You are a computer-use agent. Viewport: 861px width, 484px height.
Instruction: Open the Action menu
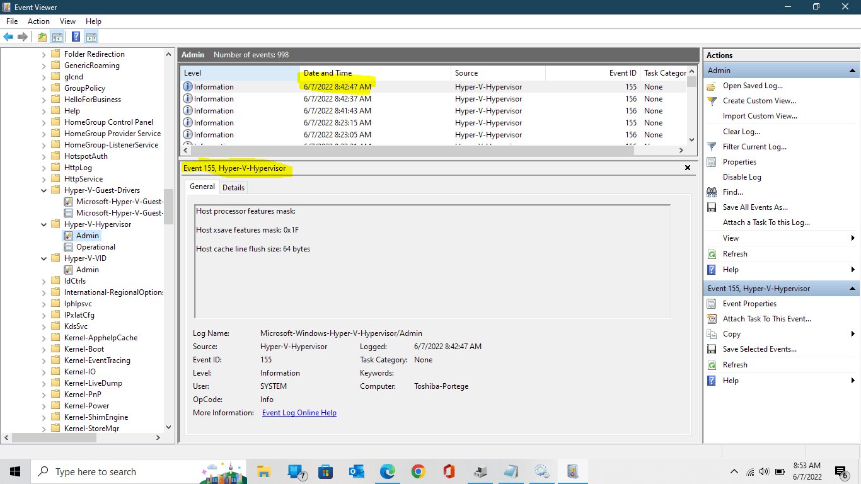38,21
